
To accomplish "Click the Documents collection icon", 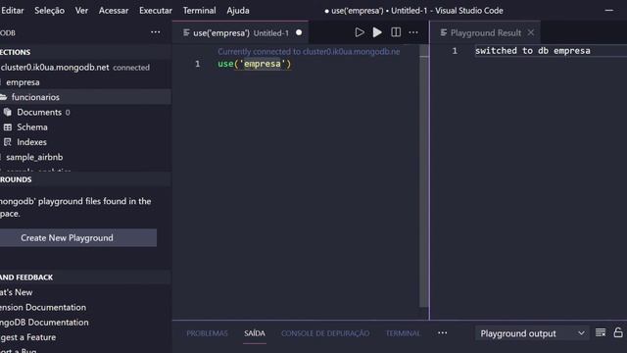I will click(8, 112).
